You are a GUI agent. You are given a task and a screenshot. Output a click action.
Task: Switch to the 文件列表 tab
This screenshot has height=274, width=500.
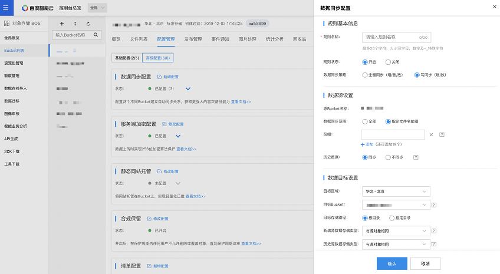point(139,39)
